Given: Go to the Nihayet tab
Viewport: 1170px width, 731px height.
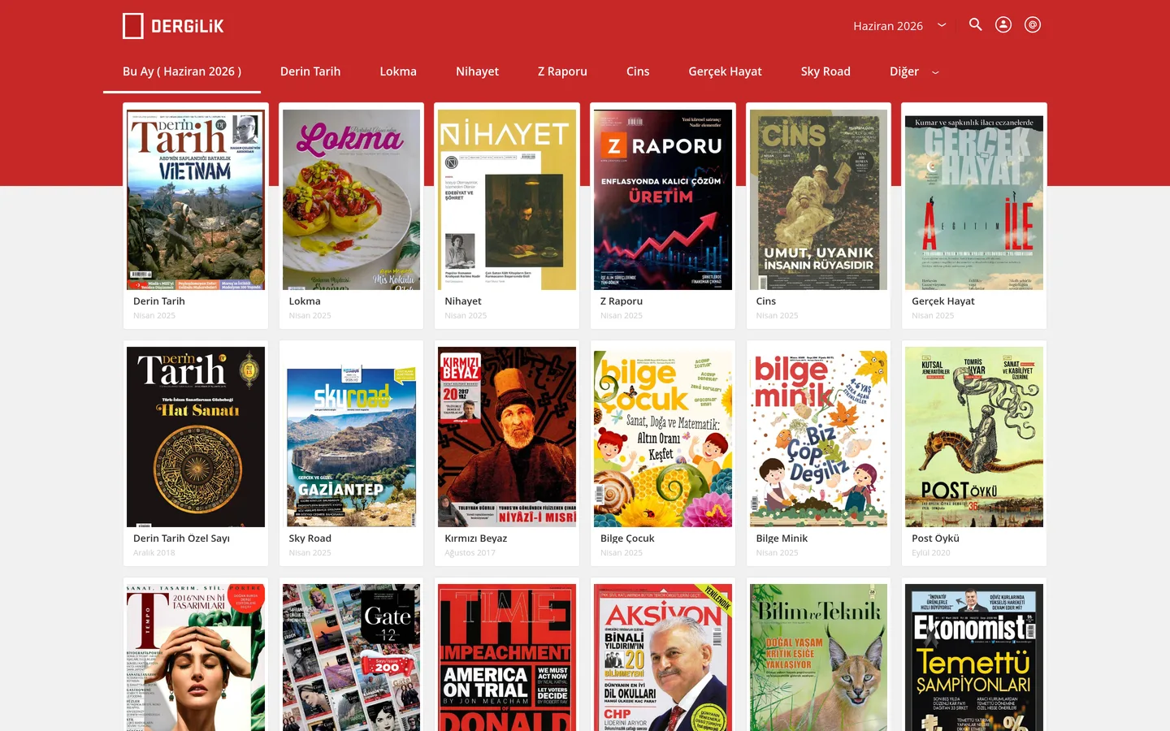Looking at the screenshot, I should click(x=477, y=71).
